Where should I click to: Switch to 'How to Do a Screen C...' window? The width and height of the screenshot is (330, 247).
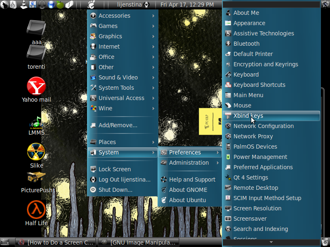tap(56, 242)
